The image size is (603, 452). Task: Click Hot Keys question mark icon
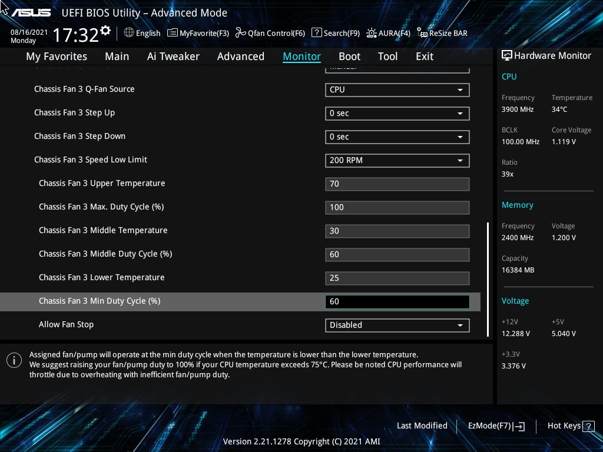click(x=589, y=426)
